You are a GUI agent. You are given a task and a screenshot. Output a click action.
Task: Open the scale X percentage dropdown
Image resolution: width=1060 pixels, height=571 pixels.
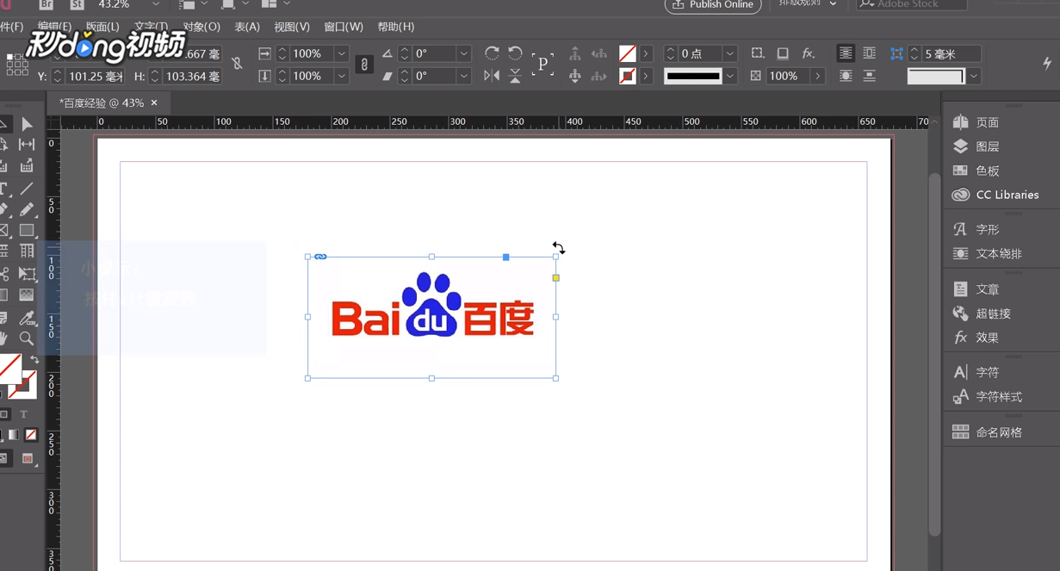[x=341, y=53]
